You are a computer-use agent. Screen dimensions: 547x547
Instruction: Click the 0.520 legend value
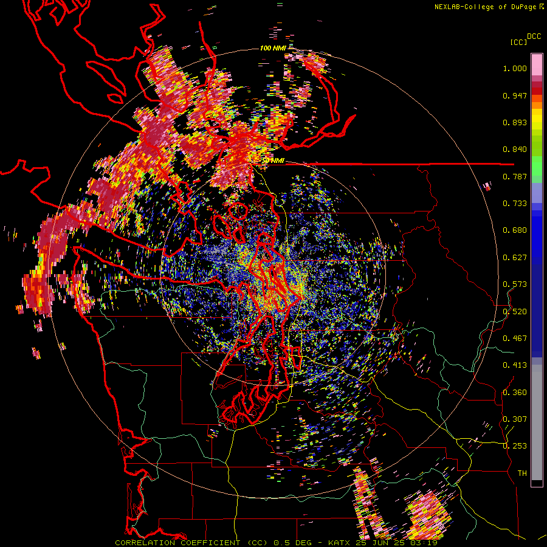515,311
